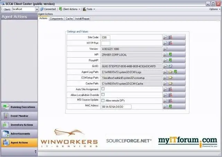Open the Cache Path folder icon
222x157 pixels.
(170, 83)
